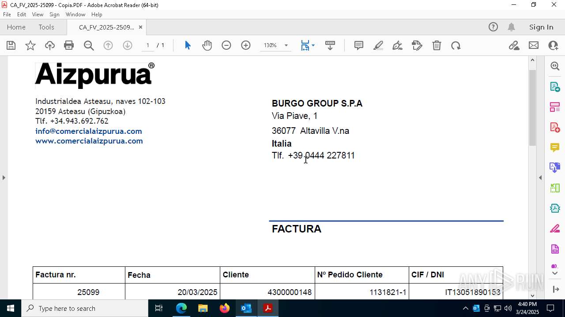This screenshot has width=565, height=317.
Task: Open help with the question mark icon
Action: coord(493,27)
